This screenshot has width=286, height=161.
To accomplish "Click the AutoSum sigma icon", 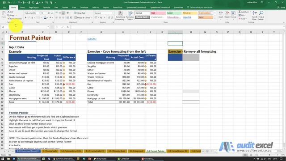I will point(240,12).
